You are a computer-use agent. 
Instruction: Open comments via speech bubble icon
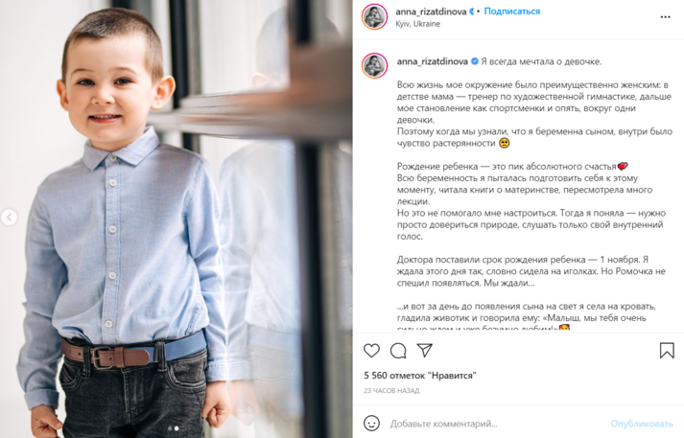coord(398,351)
